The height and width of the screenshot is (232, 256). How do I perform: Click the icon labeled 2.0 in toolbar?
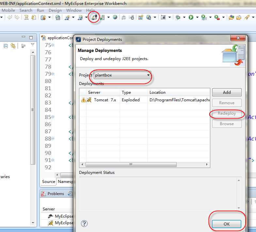coord(58,17)
